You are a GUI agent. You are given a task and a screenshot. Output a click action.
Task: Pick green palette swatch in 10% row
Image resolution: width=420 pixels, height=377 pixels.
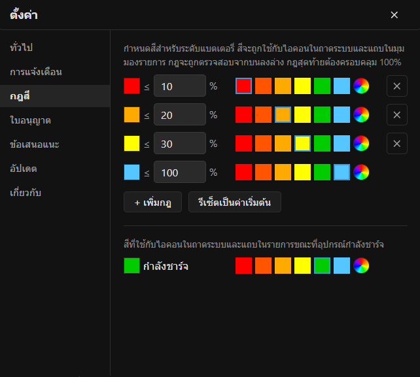point(322,86)
